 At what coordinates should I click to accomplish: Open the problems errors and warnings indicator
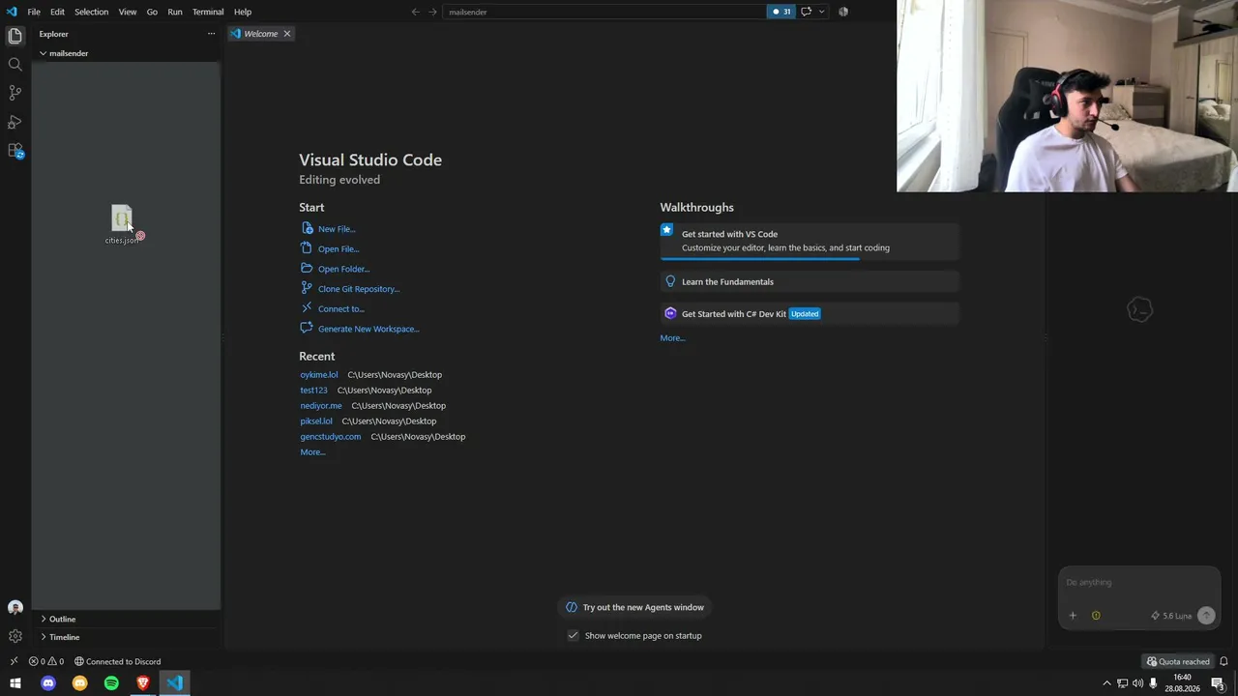45,661
